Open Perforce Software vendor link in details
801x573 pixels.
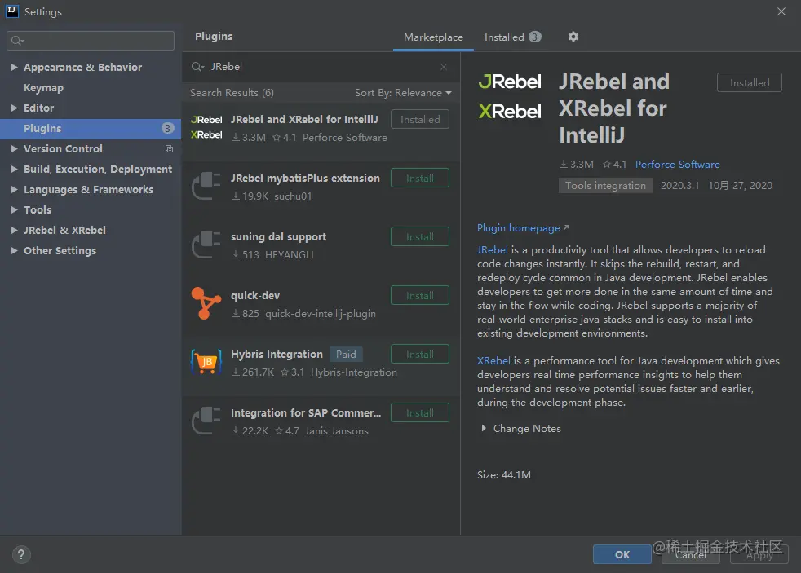click(677, 165)
